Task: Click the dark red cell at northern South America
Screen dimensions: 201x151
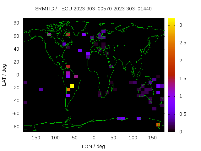Action: click(x=68, y=67)
